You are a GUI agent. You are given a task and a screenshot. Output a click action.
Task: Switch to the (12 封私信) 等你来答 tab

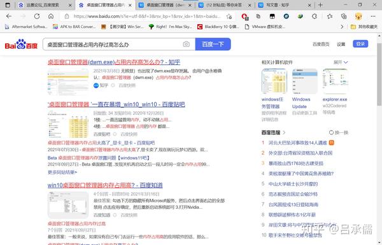pyautogui.click(x=224, y=5)
